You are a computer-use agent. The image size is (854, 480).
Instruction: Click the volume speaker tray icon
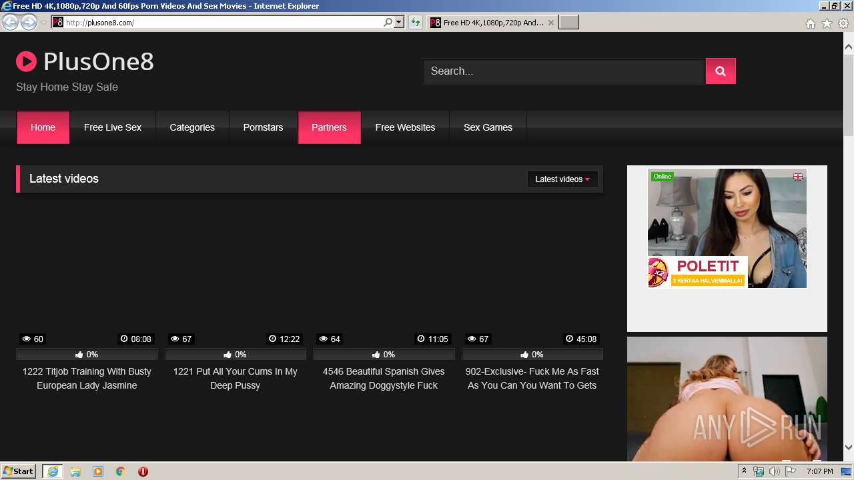(x=775, y=471)
